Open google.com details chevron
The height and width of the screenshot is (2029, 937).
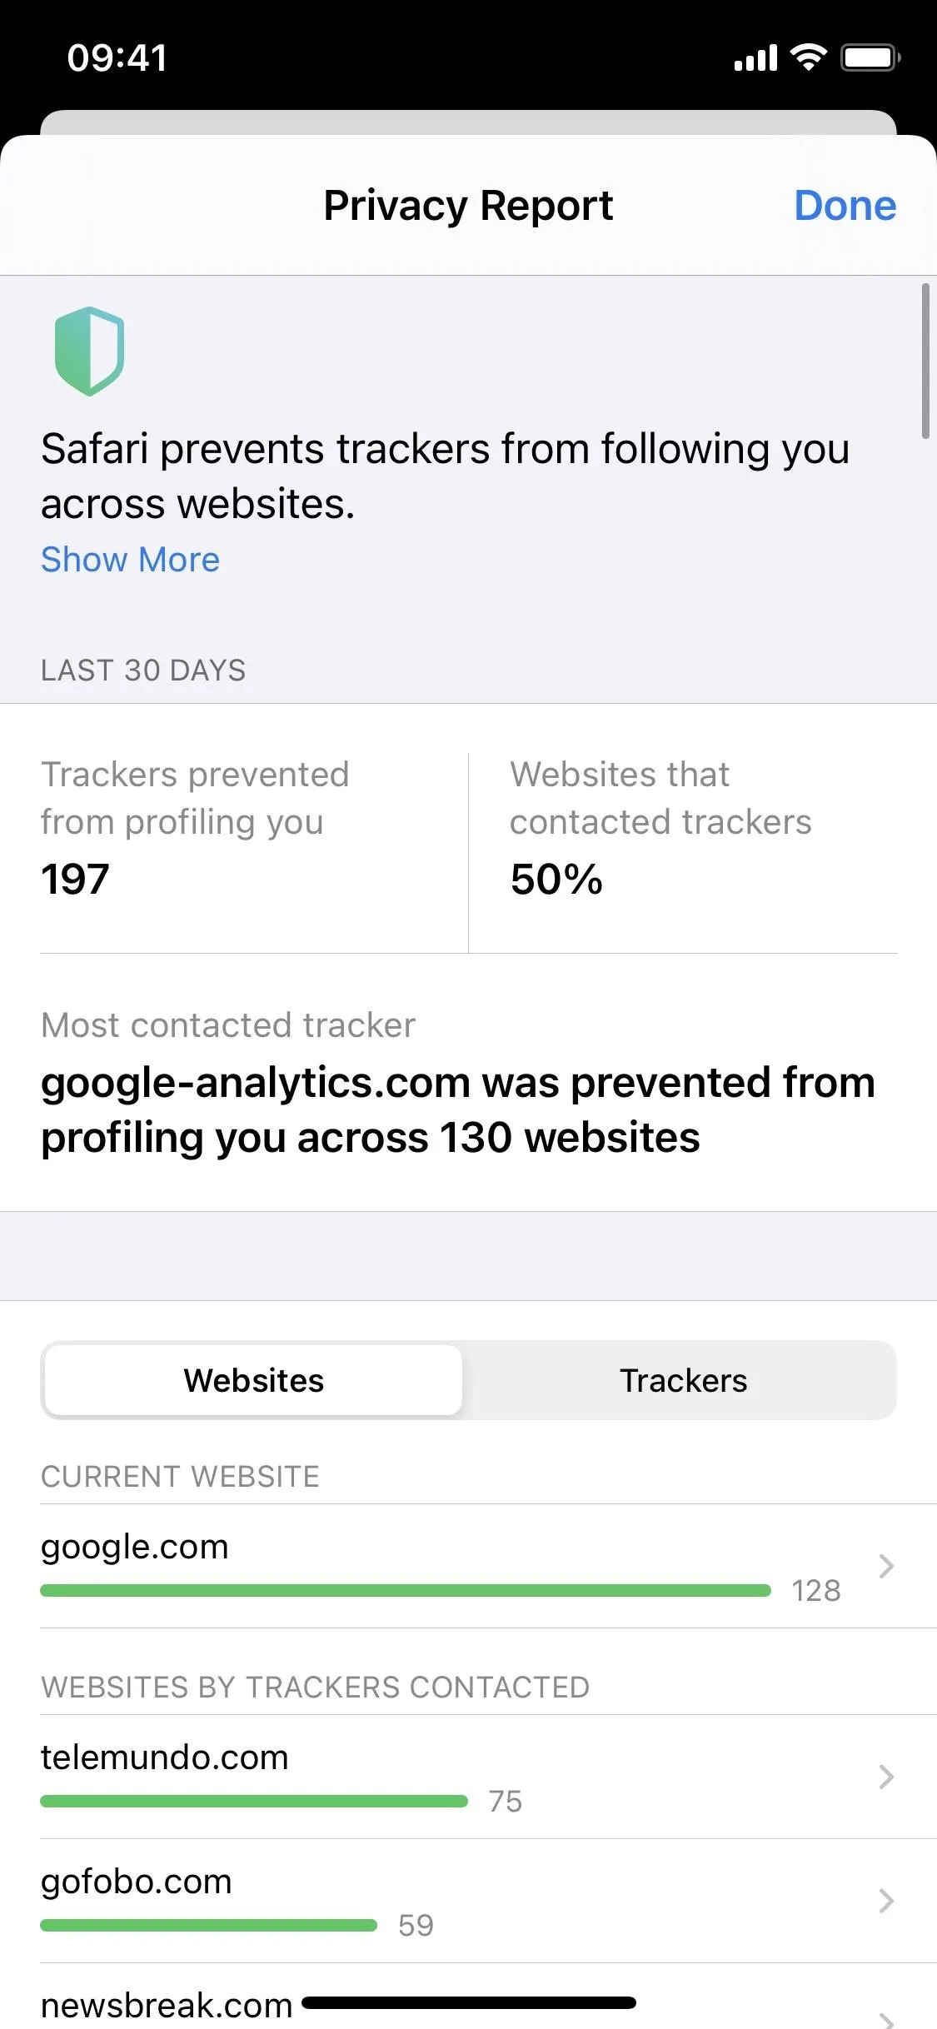click(x=886, y=1566)
